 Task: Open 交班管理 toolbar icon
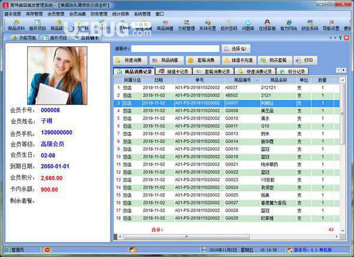tap(186, 25)
